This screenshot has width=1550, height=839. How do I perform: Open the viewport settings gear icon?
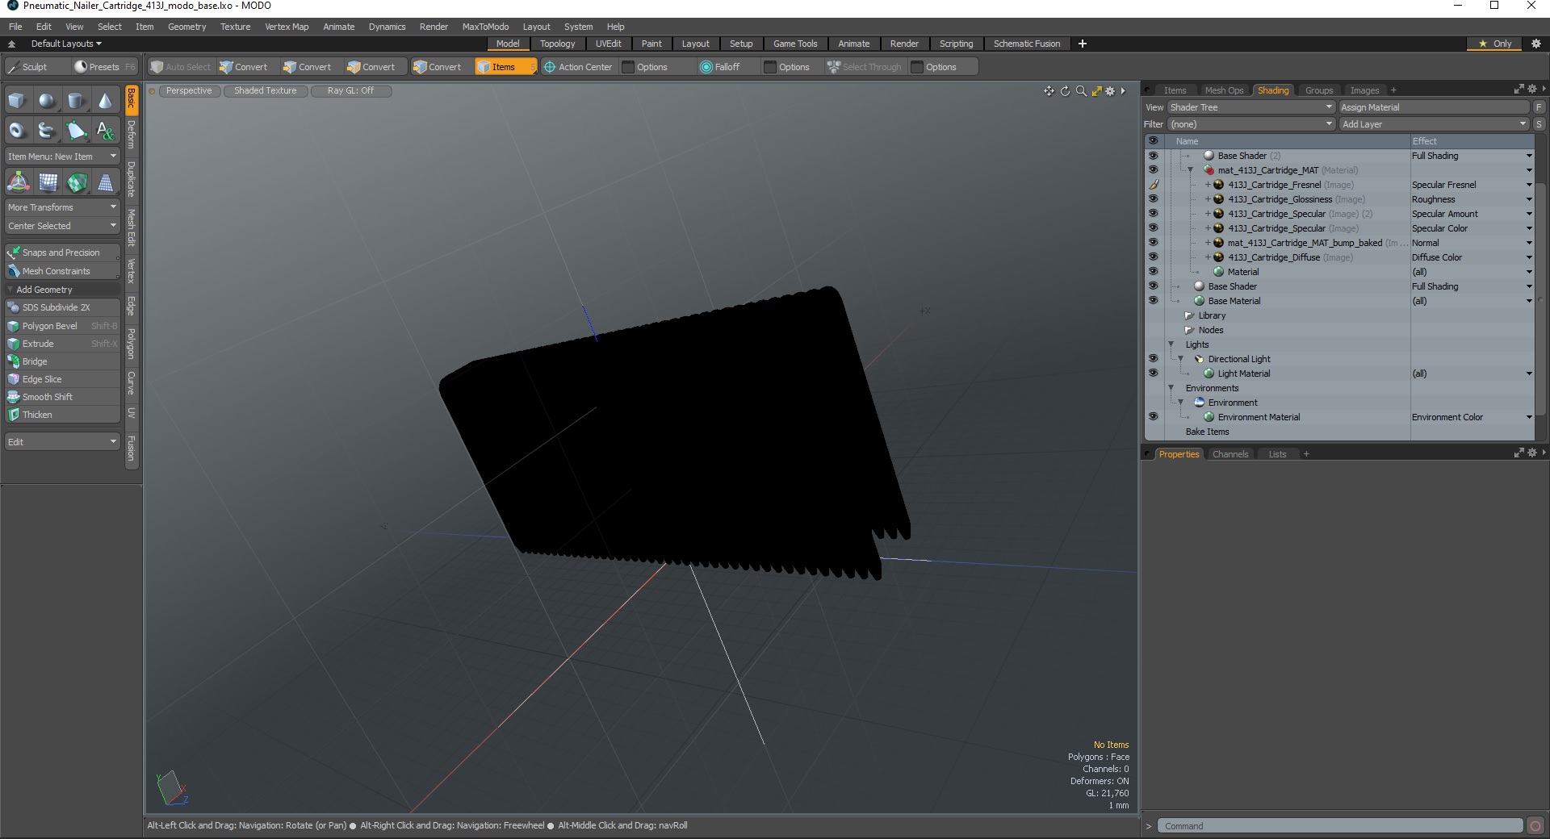point(1111,91)
